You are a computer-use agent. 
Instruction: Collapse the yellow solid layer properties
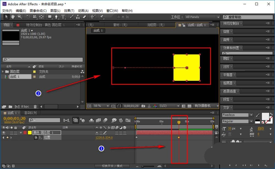pos(21,133)
